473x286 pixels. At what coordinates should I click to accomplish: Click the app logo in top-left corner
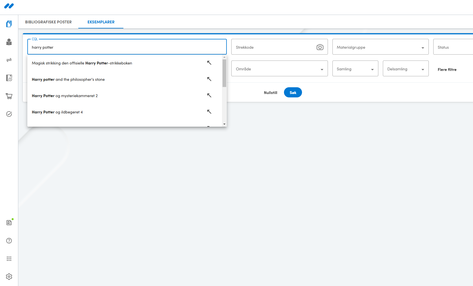point(9,6)
